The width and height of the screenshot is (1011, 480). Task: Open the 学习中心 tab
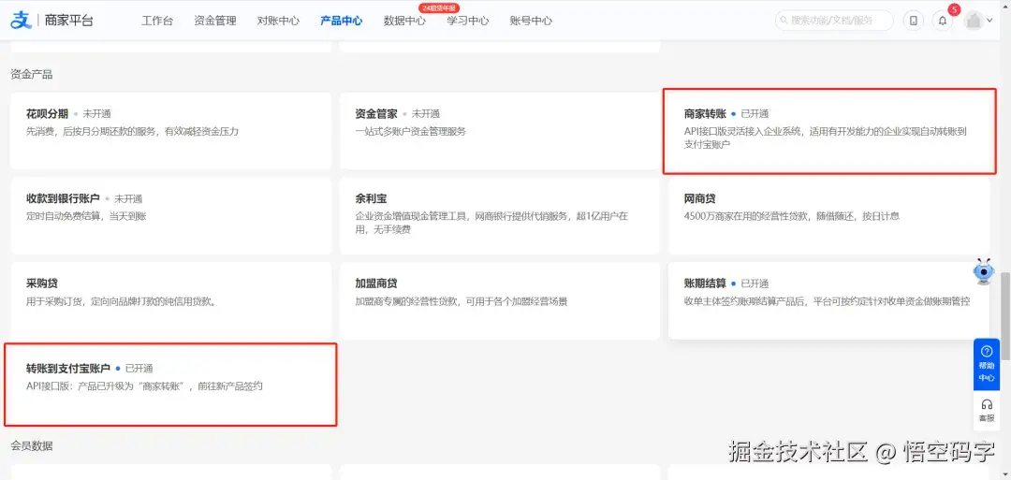point(467,21)
